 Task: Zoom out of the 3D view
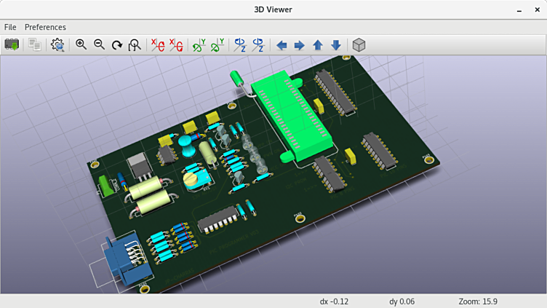pyautogui.click(x=99, y=45)
